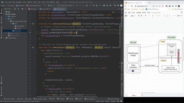This screenshot has height=103, width=184.
Task: Collapse all in Project panel toolbar
Action: point(18,9)
